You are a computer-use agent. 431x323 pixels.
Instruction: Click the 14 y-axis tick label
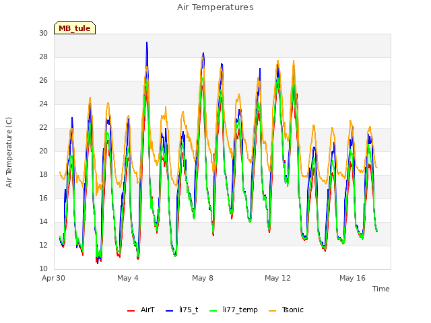tap(43, 221)
